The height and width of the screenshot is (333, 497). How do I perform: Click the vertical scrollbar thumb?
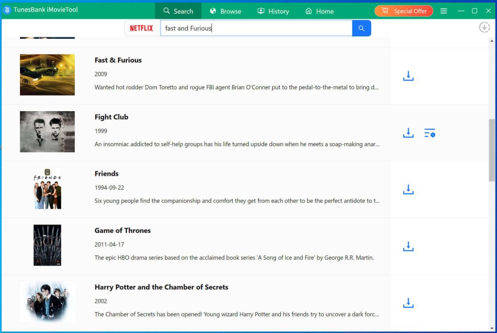[492, 150]
